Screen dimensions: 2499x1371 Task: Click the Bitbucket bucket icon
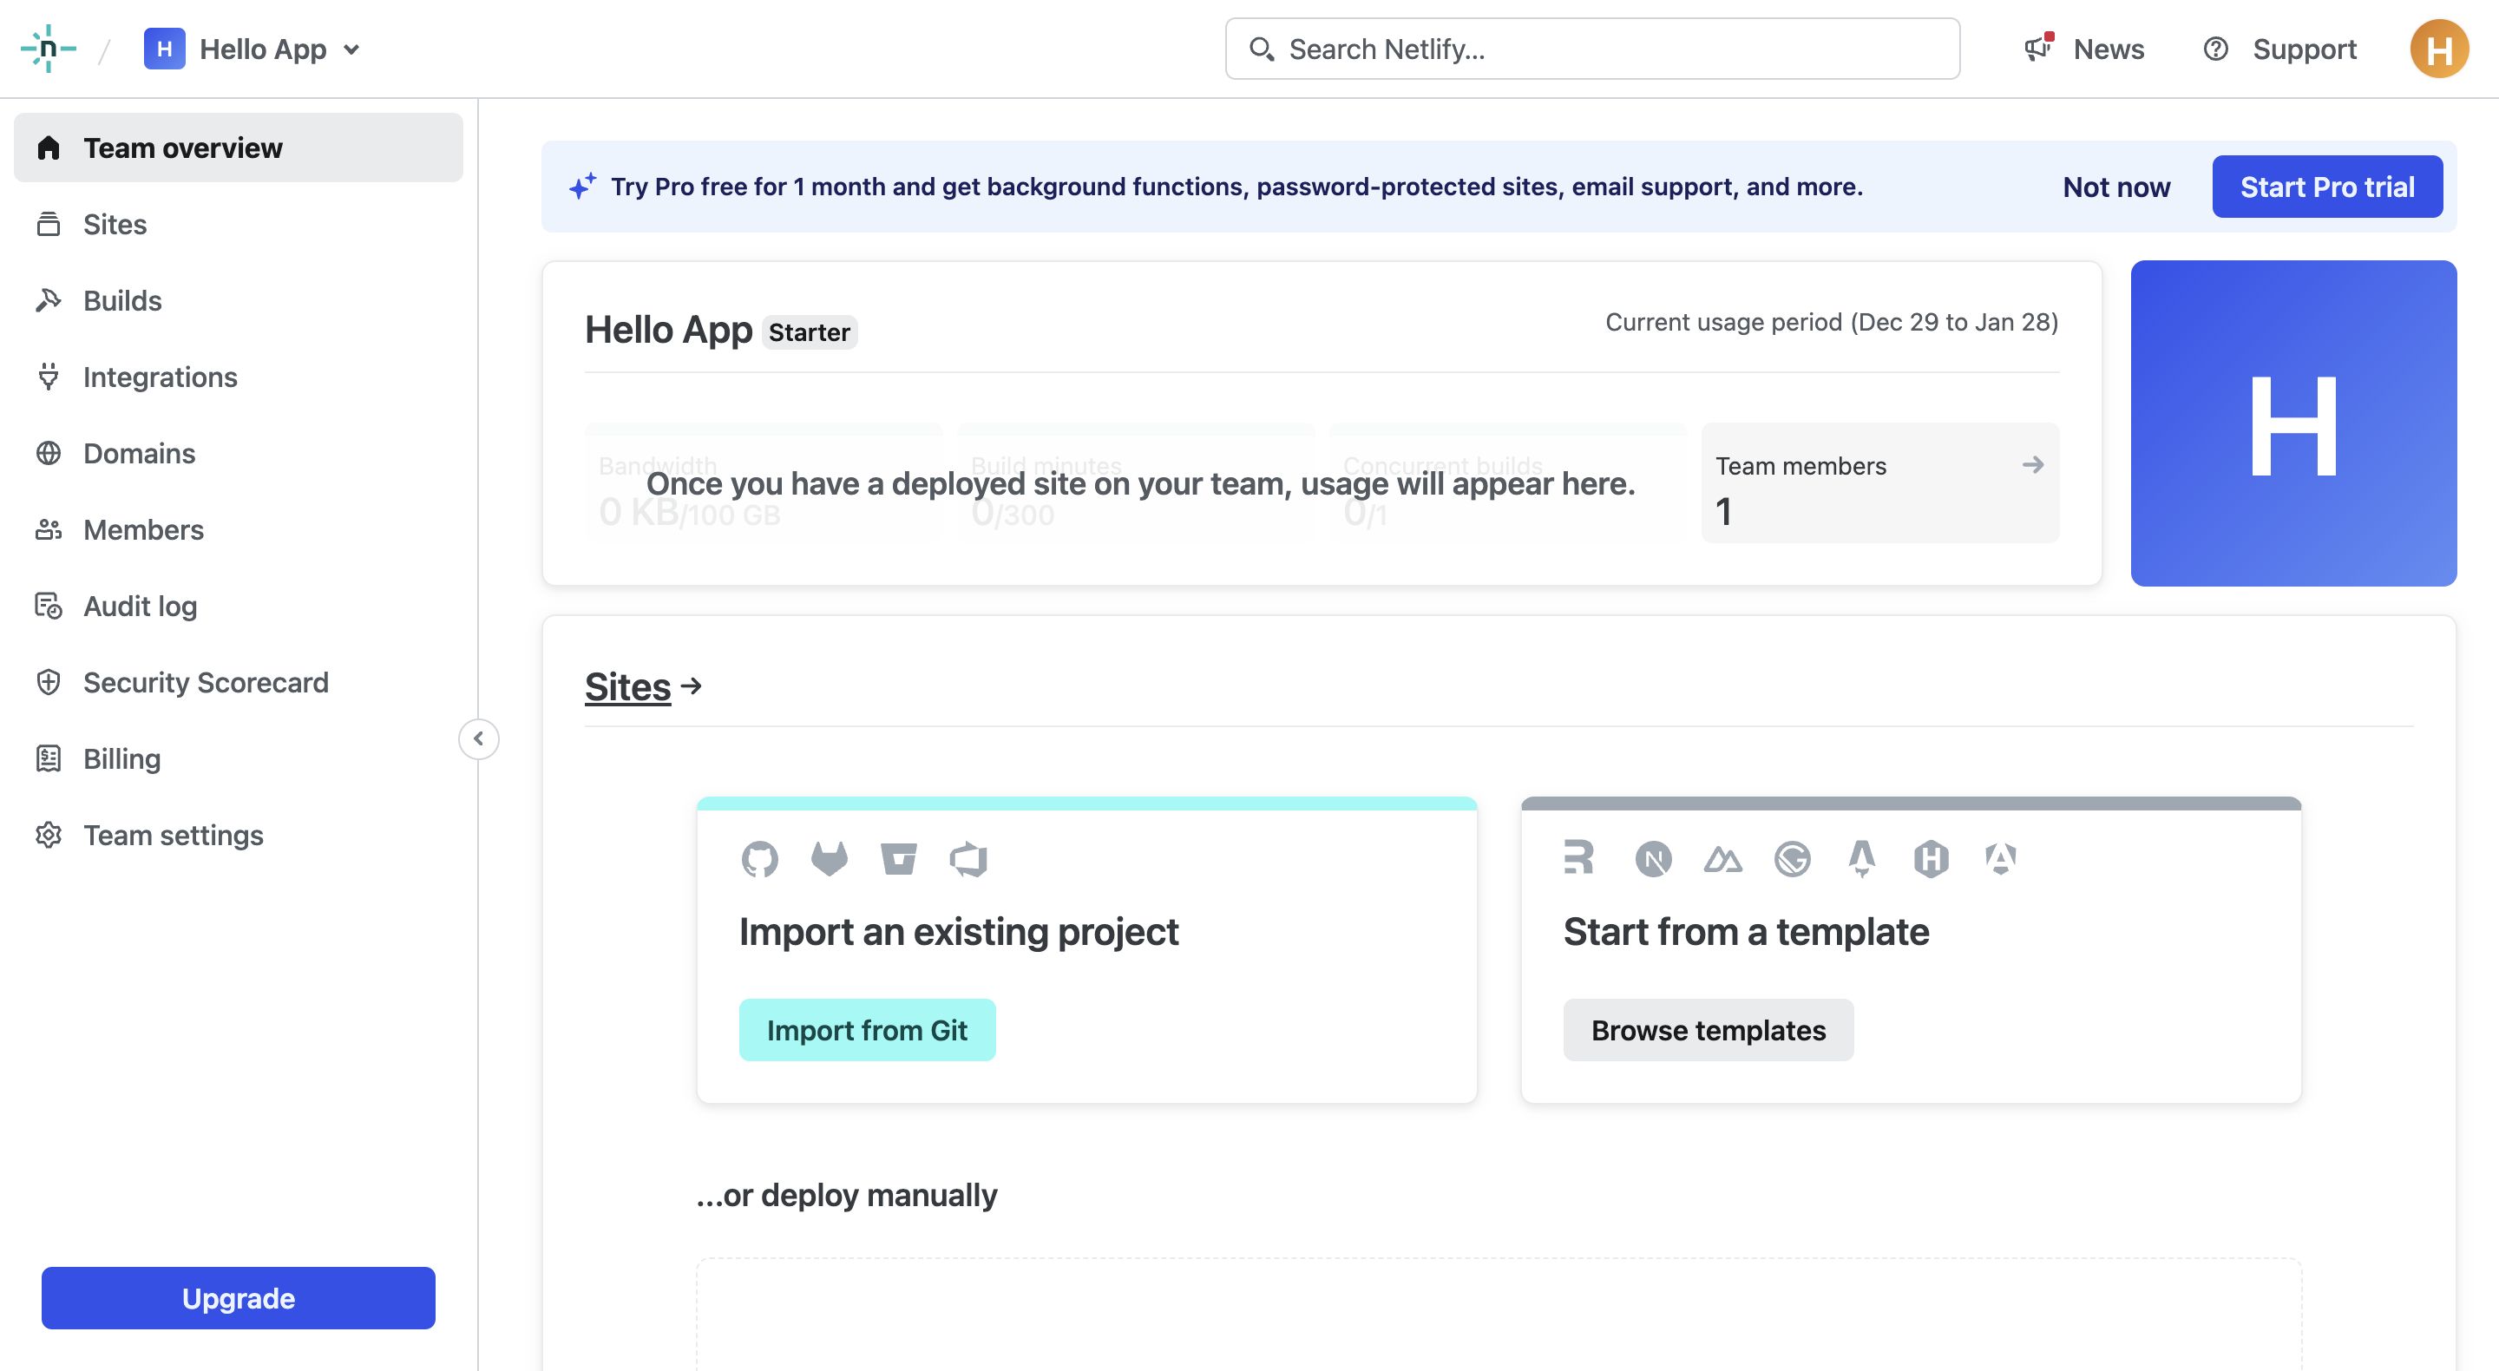coord(898,859)
